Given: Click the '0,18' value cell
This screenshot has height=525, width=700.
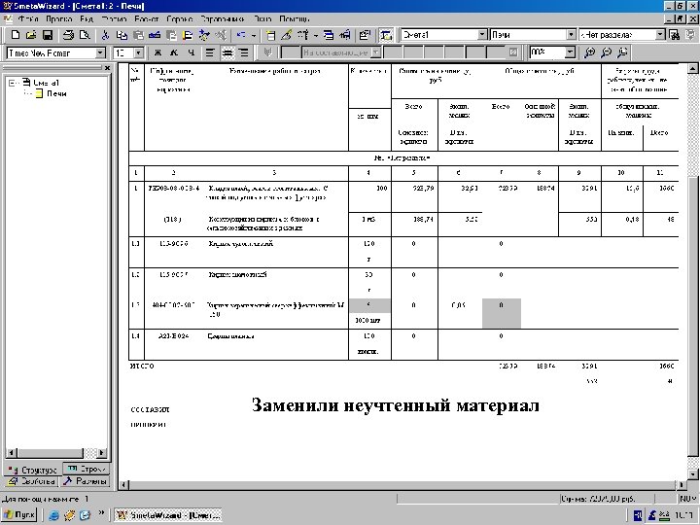Looking at the screenshot, I should pos(632,219).
